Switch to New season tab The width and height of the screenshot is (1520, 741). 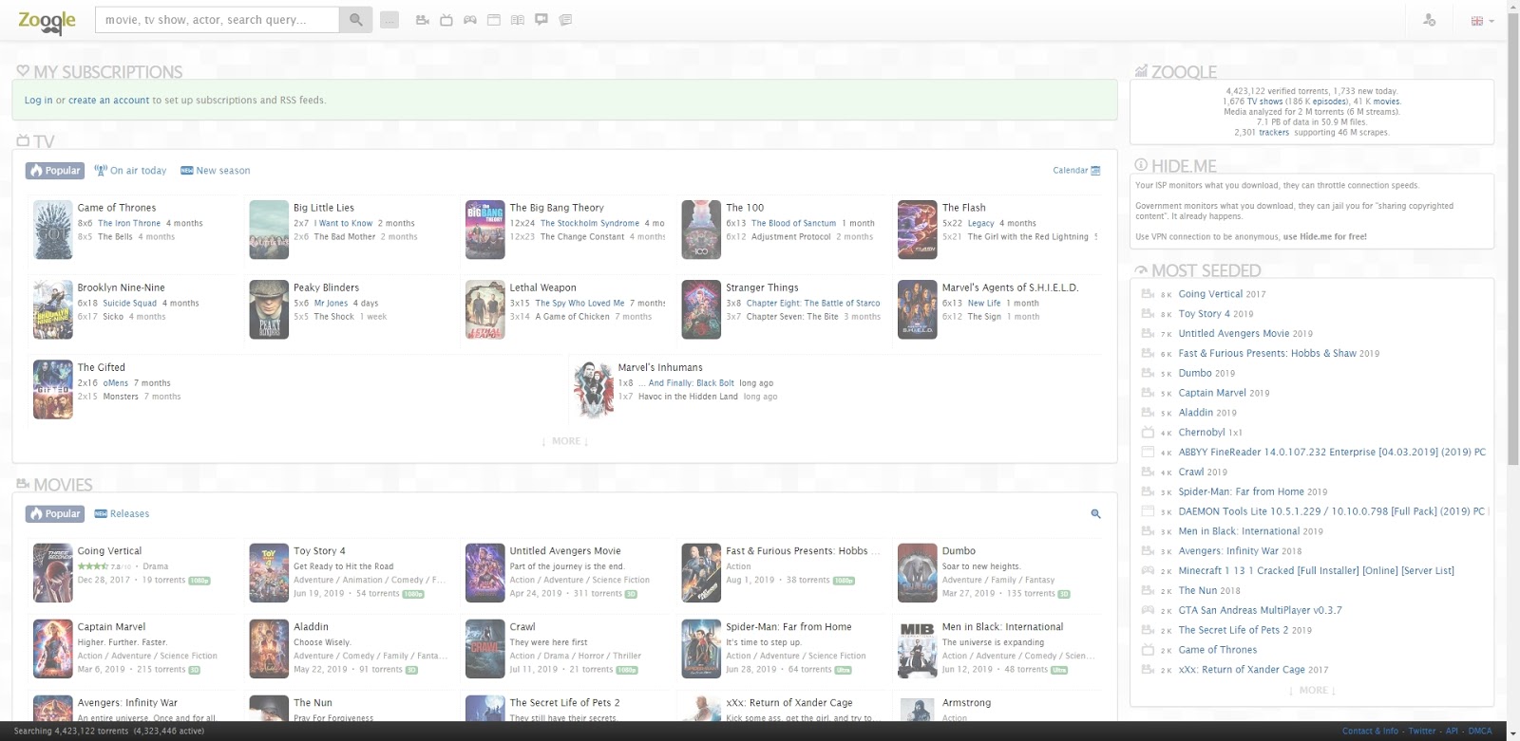(x=216, y=171)
